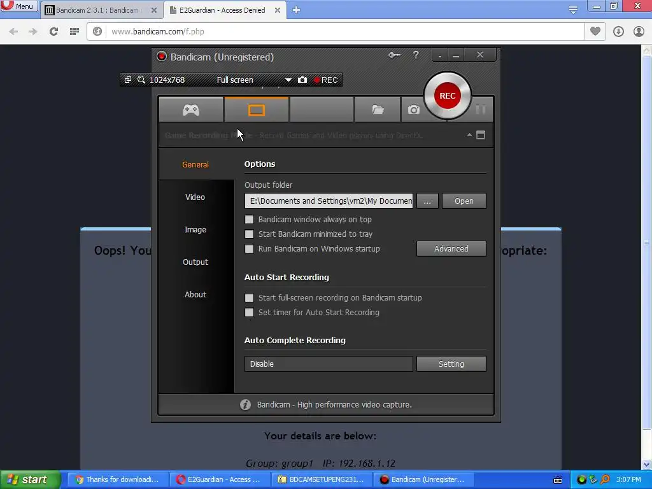Click the red Bandicam logo in the title bar
The height and width of the screenshot is (489, 652).
coord(161,57)
